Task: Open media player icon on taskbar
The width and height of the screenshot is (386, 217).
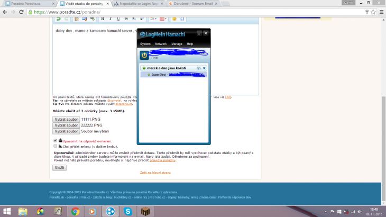Action: 93,211
